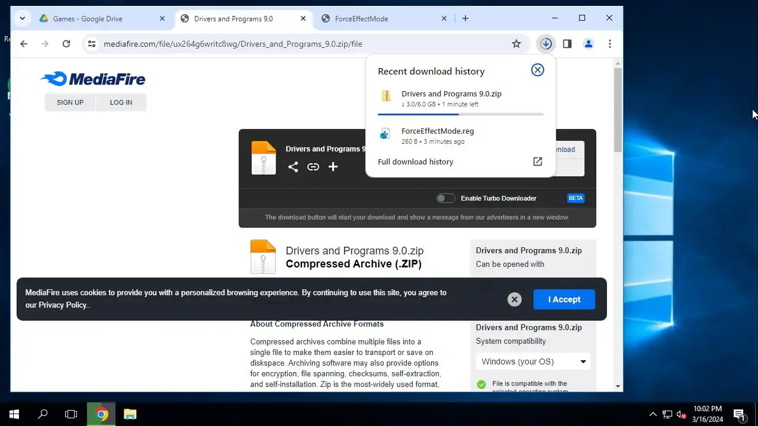Close the Recent download history popup

538,70
